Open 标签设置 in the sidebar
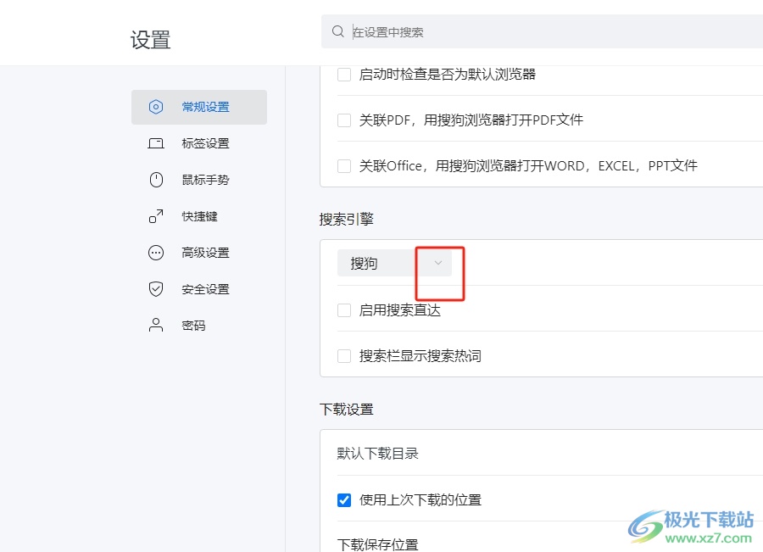The width and height of the screenshot is (763, 552). (199, 143)
